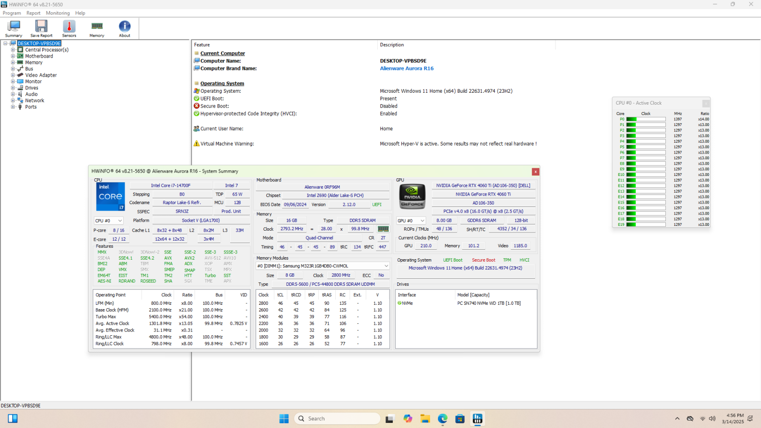Open the About info icon

[x=125, y=29]
